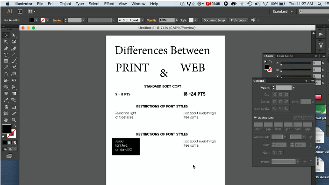The height and width of the screenshot is (185, 329).
Task: Click the Preferences button
Action: pyautogui.click(x=238, y=21)
